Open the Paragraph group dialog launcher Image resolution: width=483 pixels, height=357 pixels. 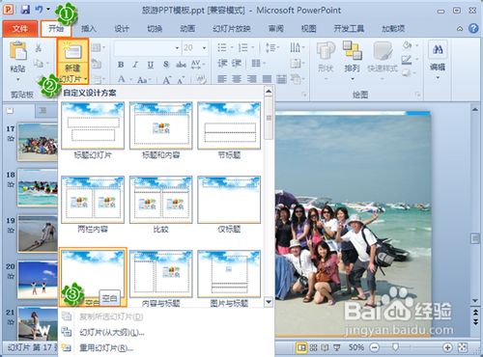(x=304, y=95)
